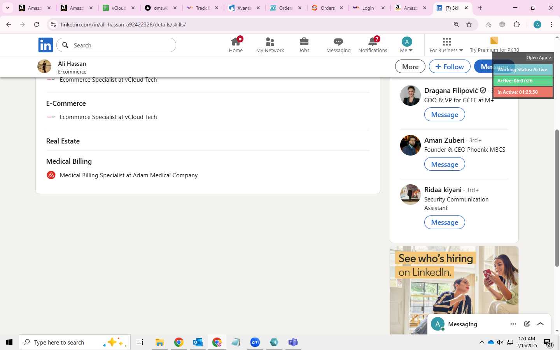
Task: Open Chrome profile avatar
Action: click(x=537, y=24)
